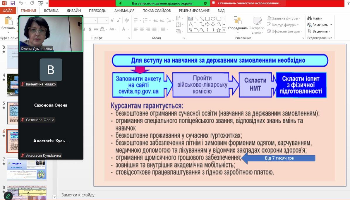Select the five-point star shape
This screenshot has height=200, width=350.
pos(219,30)
